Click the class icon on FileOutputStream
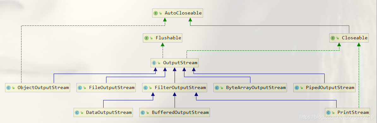Image resolution: width=377 pixels, height=123 pixels. coord(80,88)
